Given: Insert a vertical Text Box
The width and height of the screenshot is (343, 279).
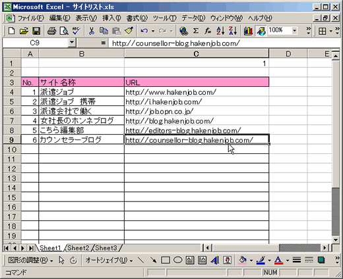Looking at the screenshot, I should point(203,261).
